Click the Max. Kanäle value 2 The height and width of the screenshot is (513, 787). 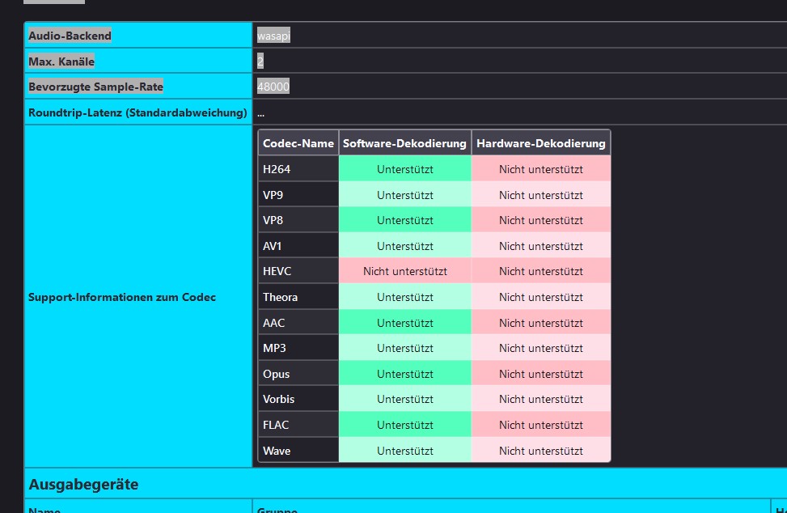(260, 61)
